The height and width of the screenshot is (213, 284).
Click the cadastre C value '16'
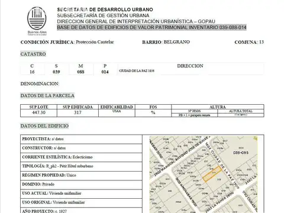[32, 72]
